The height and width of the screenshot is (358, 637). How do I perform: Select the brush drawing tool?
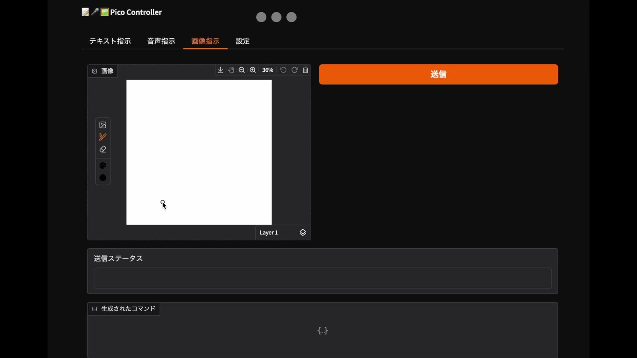pyautogui.click(x=103, y=137)
